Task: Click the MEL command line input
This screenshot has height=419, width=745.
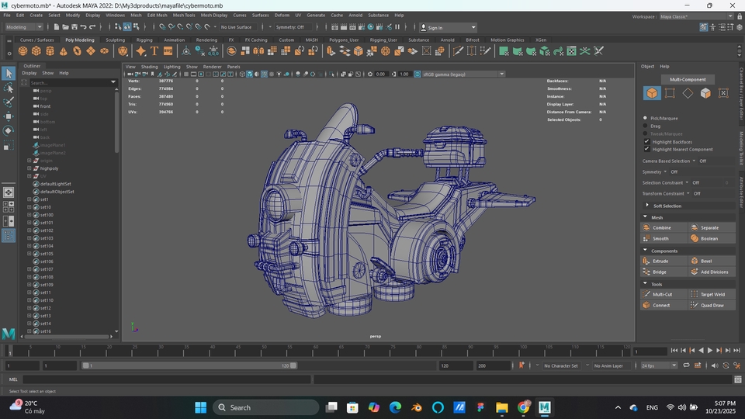Action: [167, 379]
